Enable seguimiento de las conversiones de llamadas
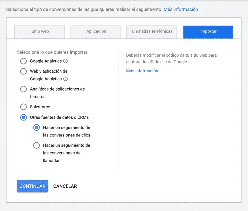The width and height of the screenshot is (248, 211). 36,145
